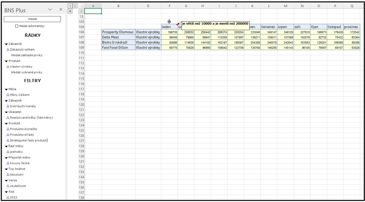Collapse Ukazatel filter group

point(6,112)
